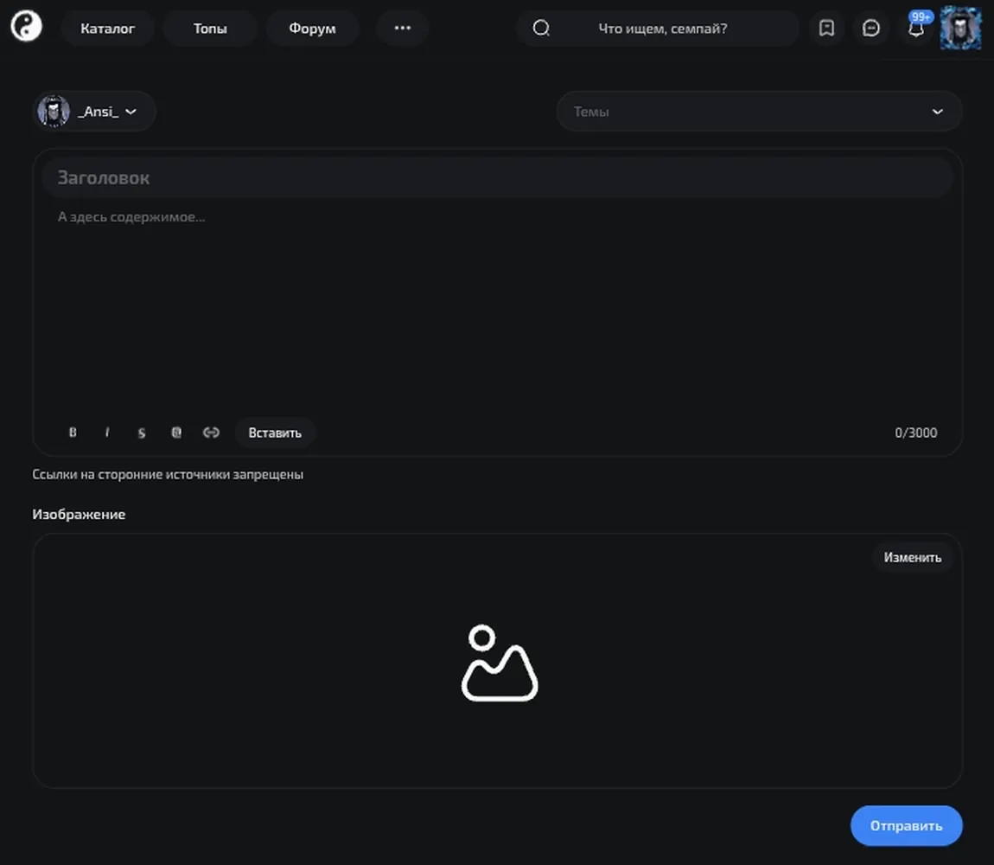Submit post with Отправить button
Viewport: 994px width, 865px height.
[906, 826]
